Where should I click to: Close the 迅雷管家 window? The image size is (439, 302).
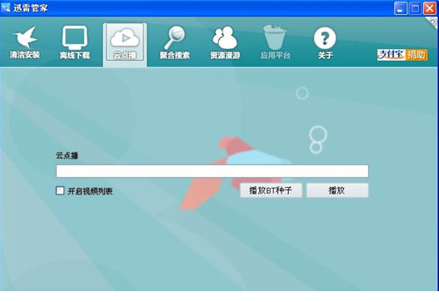430,8
